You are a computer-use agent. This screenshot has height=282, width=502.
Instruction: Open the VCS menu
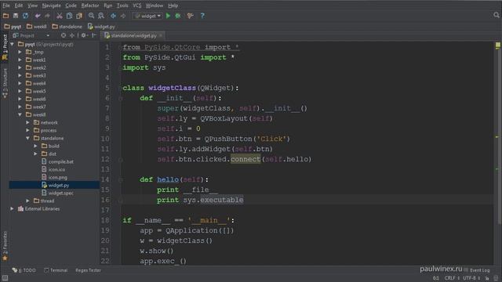(136, 5)
